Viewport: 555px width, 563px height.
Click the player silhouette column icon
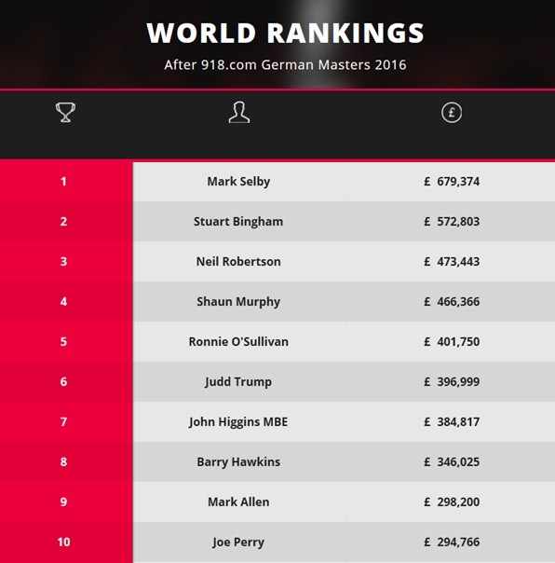[239, 113]
